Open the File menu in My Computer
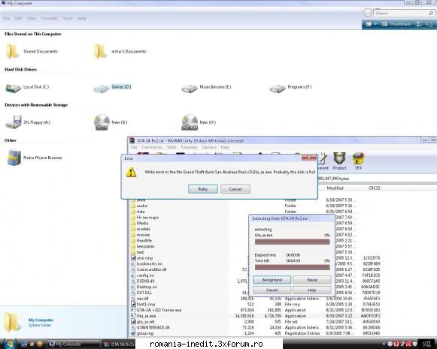Screen dimensions: 437x349 (7, 18)
